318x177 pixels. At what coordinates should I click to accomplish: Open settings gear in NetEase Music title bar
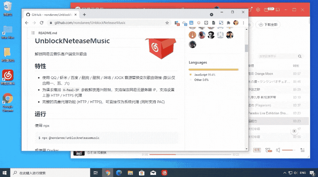pyautogui.click(x=258, y=10)
